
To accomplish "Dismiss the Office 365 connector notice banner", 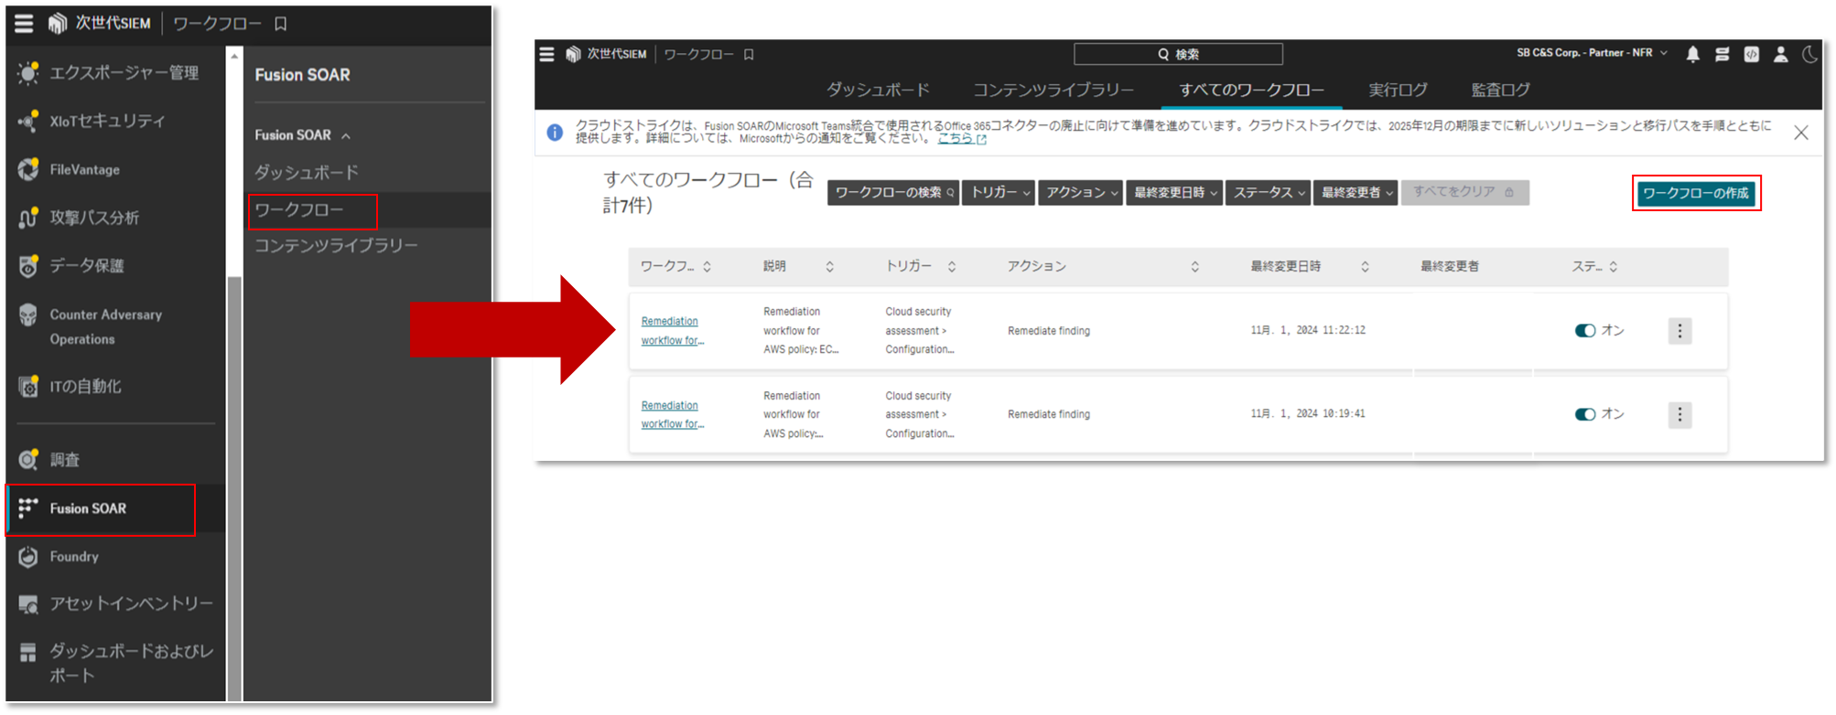I will tap(1800, 133).
